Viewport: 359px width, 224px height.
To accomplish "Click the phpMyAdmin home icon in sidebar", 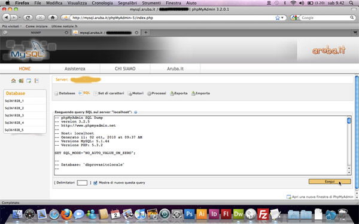I will click(14, 81).
